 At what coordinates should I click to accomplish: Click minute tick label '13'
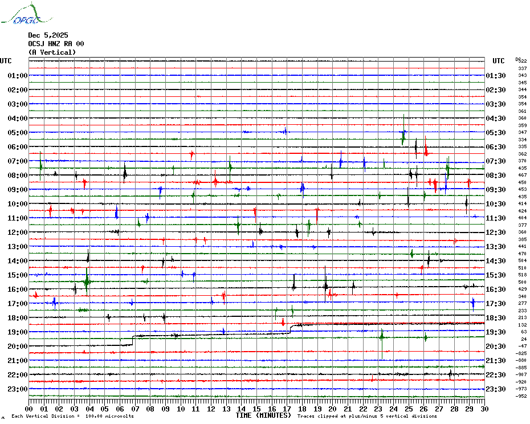pos(226,409)
